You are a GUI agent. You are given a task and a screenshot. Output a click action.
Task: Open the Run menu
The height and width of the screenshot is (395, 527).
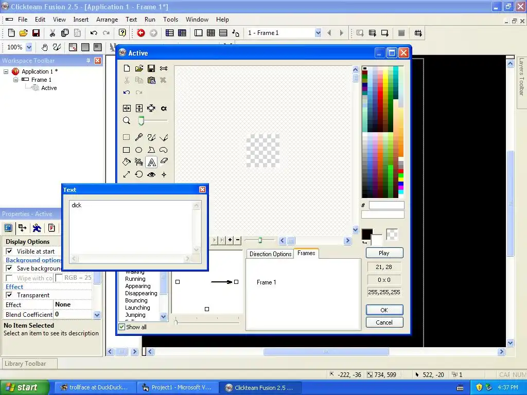(150, 20)
